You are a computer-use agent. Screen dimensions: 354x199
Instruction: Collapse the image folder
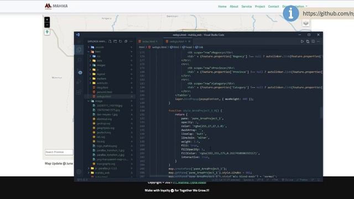98,101
